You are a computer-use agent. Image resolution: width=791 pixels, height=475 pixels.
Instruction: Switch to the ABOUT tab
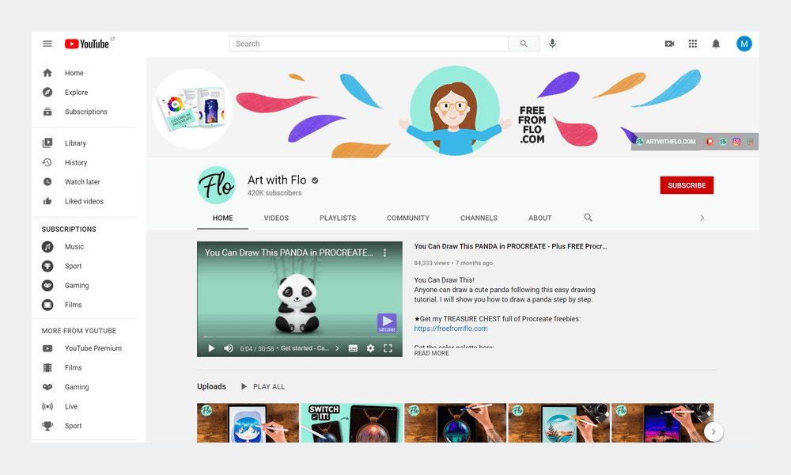coord(539,218)
